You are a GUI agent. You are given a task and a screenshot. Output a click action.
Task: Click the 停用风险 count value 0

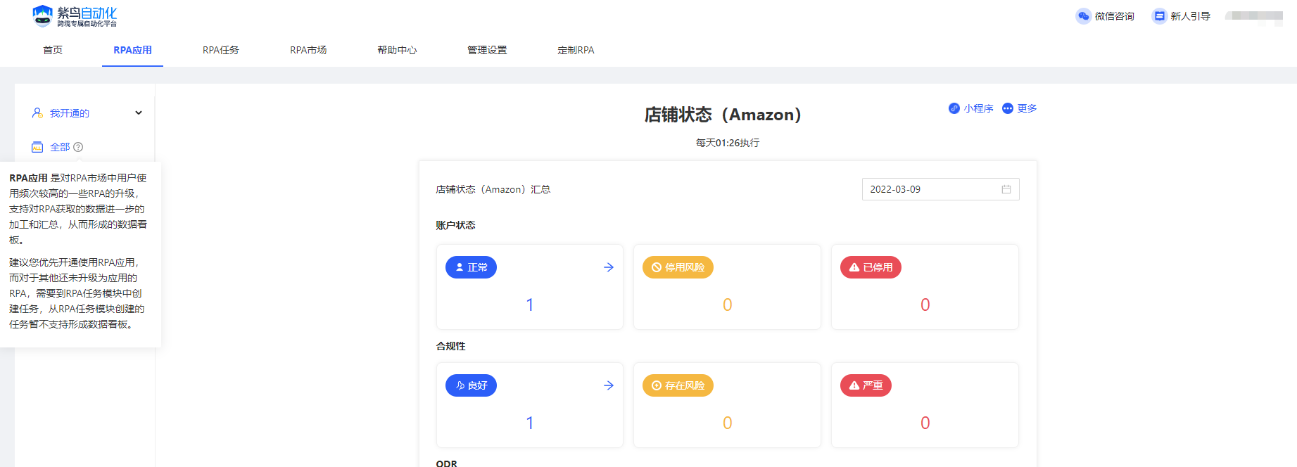pos(728,305)
